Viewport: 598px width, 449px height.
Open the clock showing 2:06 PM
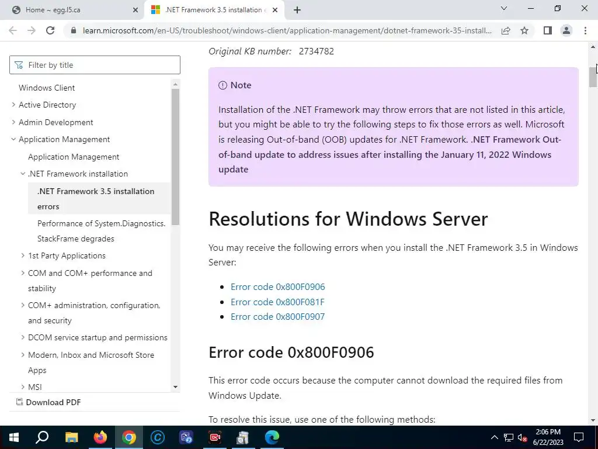coord(548,437)
